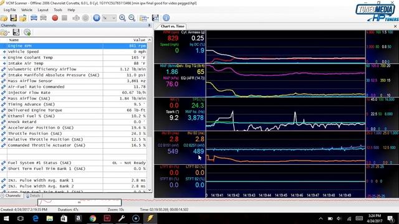Click the RPM readout 829 in chart legend
The height and width of the screenshot is (224, 399).
[x=173, y=39]
